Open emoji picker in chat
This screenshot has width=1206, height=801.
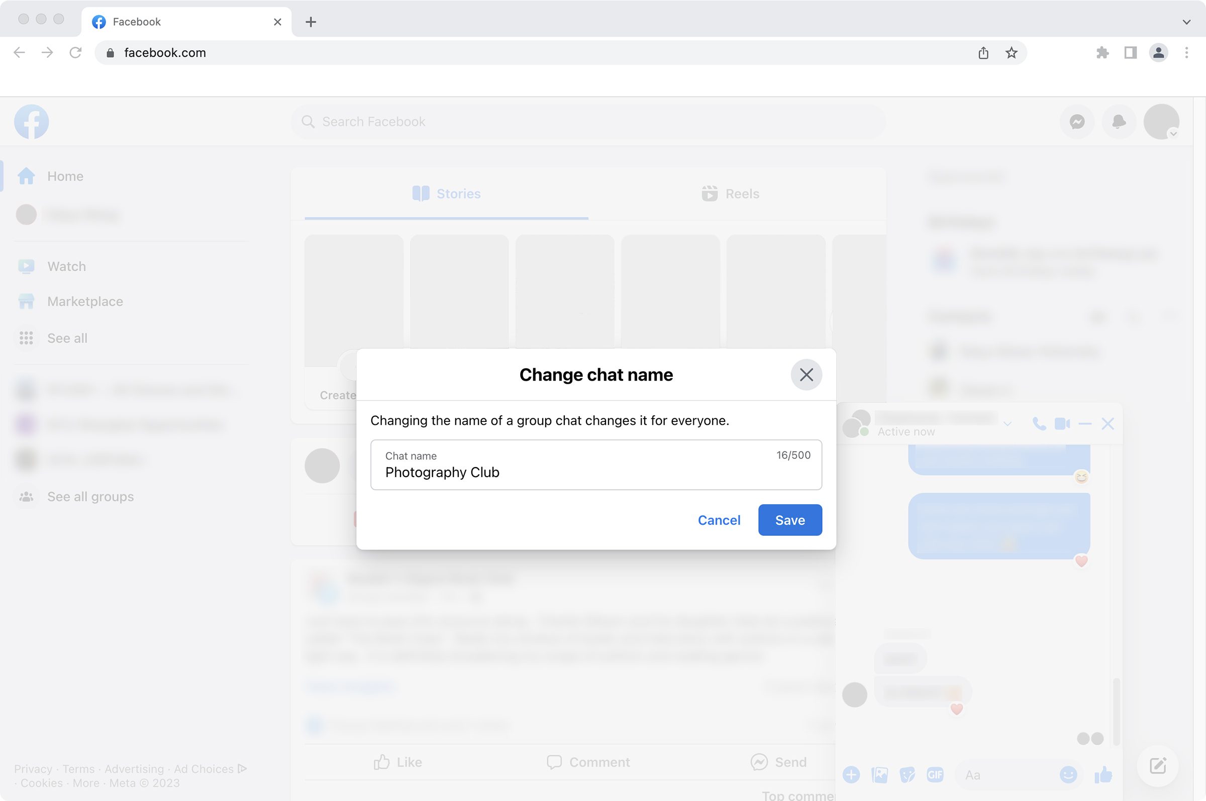[1067, 774]
